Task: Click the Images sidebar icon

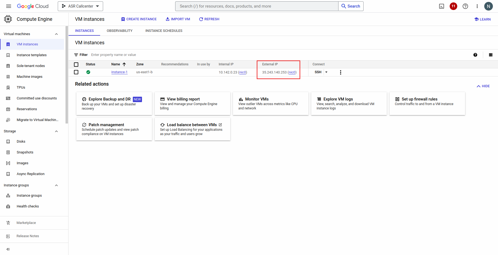Action: coord(8,163)
